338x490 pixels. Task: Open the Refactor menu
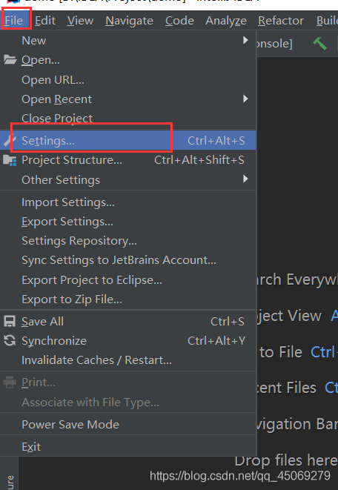tap(281, 21)
